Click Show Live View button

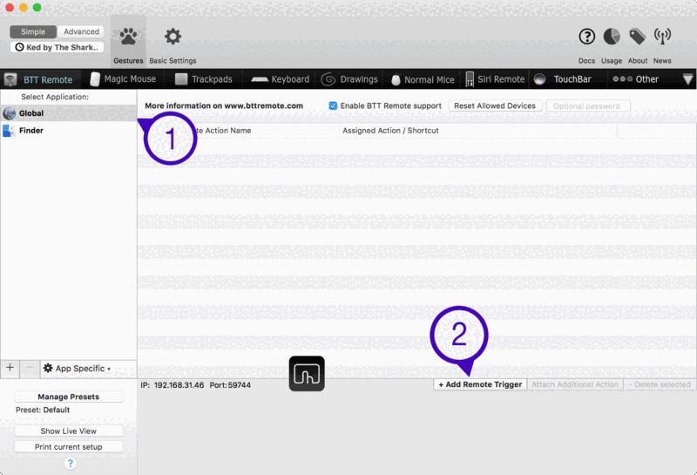69,431
